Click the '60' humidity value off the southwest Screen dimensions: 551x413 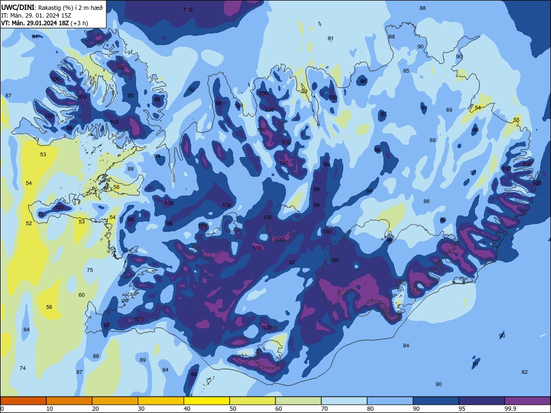point(82,295)
